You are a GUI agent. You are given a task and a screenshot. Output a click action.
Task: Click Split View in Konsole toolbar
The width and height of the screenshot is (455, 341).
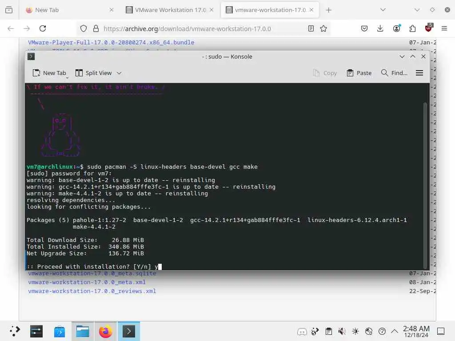[x=93, y=73]
